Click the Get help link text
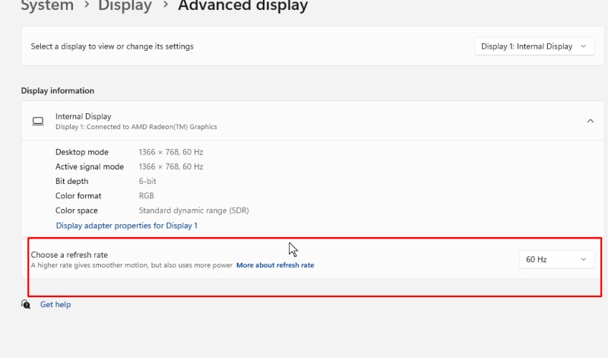The image size is (608, 358). tap(55, 305)
